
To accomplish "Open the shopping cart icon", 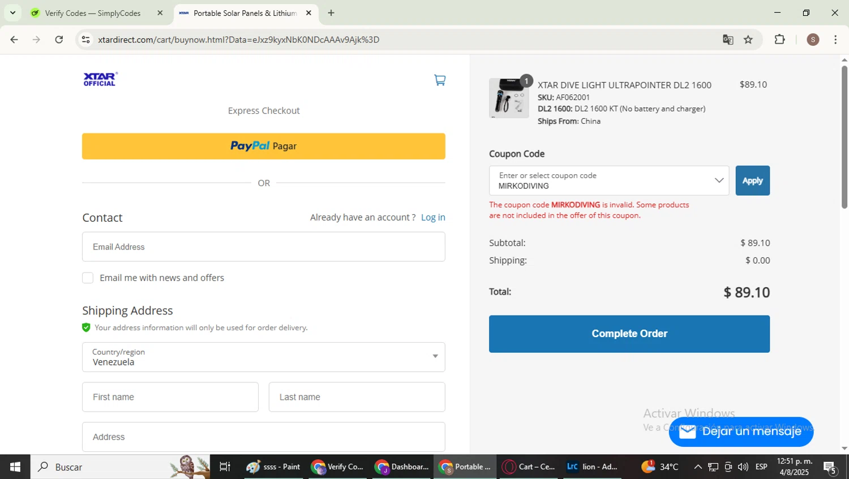I will coord(440,80).
